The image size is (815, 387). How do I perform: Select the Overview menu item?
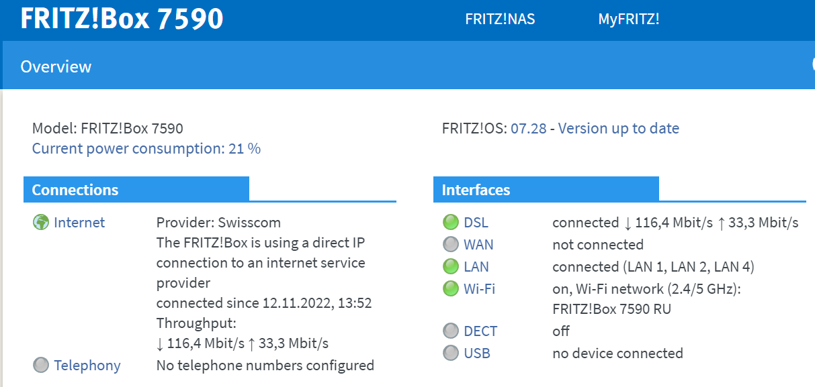click(x=56, y=66)
